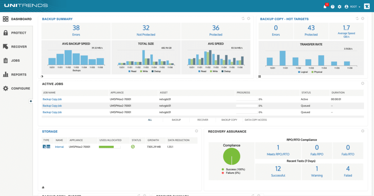Click the pie icon below Backup Summary charts
The height and width of the screenshot is (196, 374).
(x=42, y=77)
